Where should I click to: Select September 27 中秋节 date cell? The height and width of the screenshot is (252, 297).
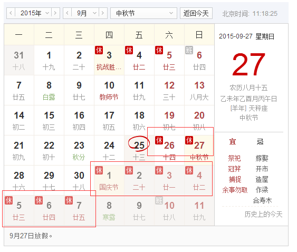click(x=199, y=150)
